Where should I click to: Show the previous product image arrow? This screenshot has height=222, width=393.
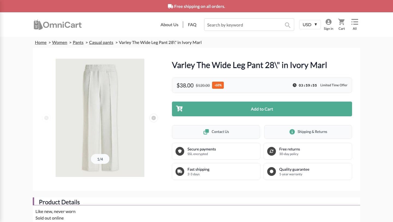(46, 118)
